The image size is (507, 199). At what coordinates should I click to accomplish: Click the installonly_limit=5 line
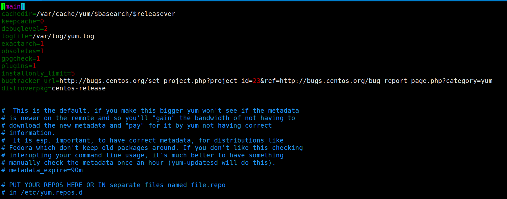pos(38,73)
